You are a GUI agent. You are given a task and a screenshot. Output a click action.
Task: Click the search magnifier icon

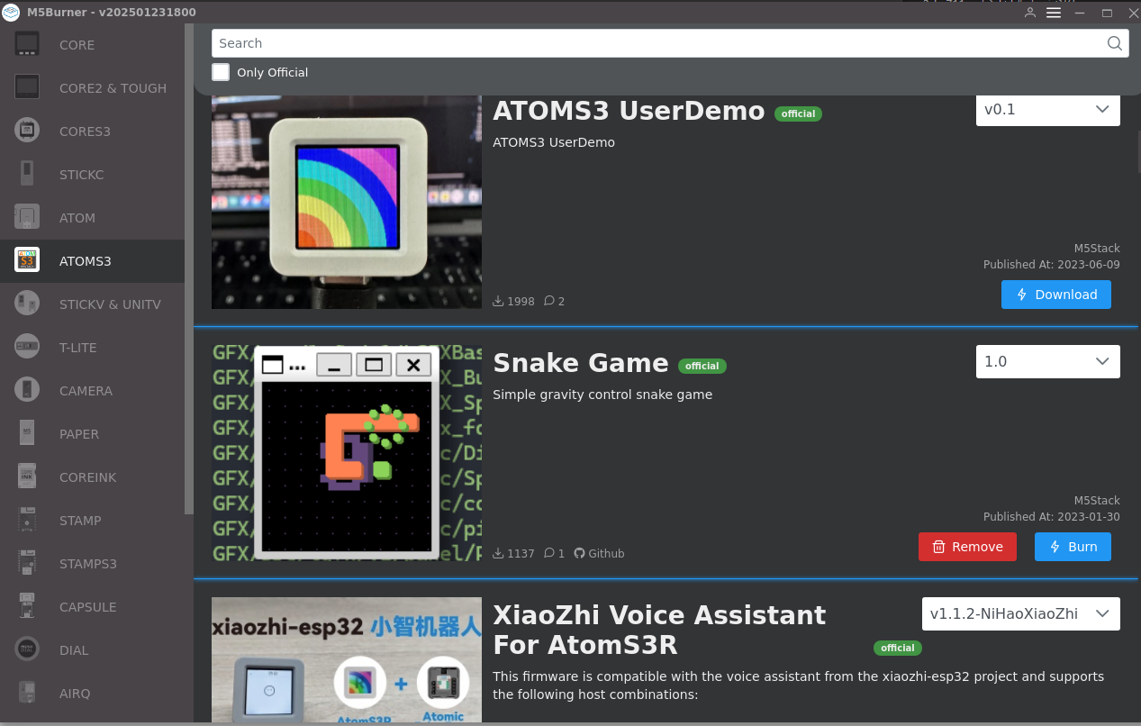click(x=1114, y=43)
